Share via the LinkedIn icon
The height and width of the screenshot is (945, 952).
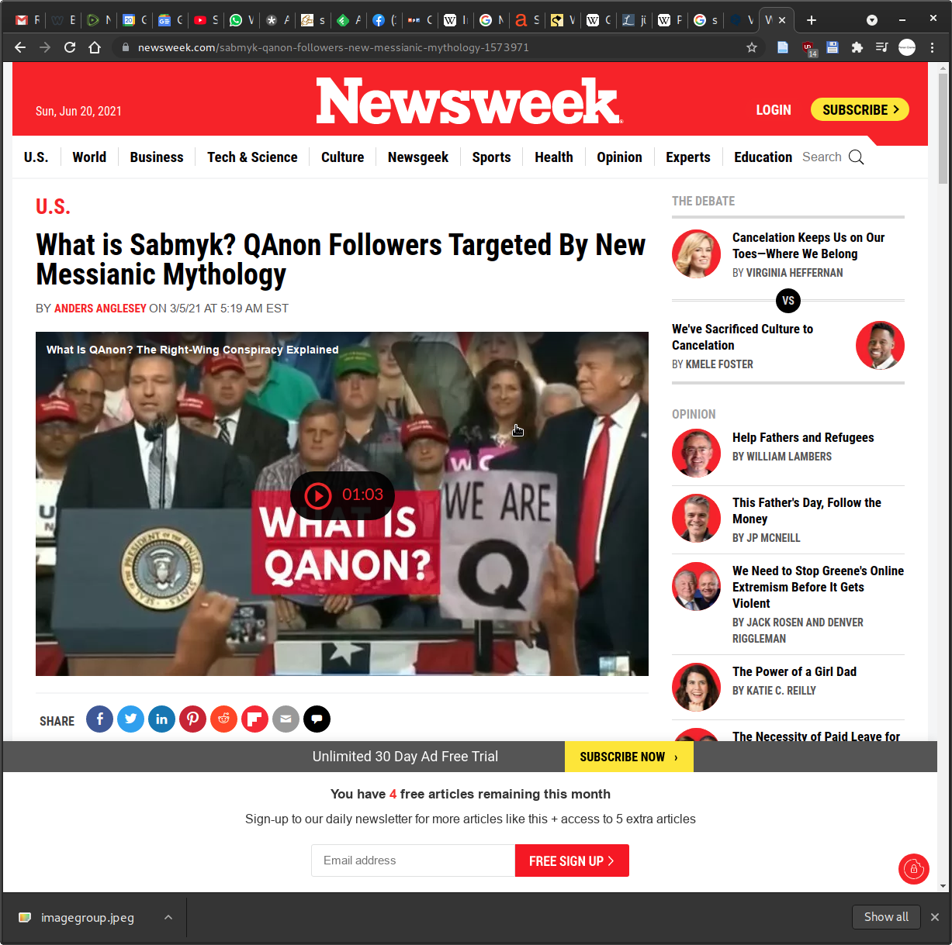161,719
